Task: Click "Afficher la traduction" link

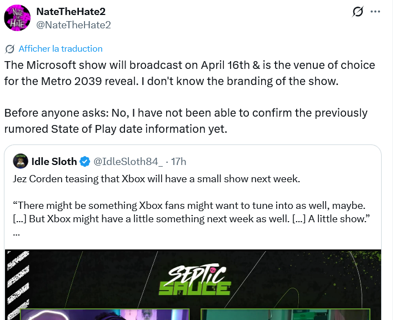Action: [x=61, y=48]
